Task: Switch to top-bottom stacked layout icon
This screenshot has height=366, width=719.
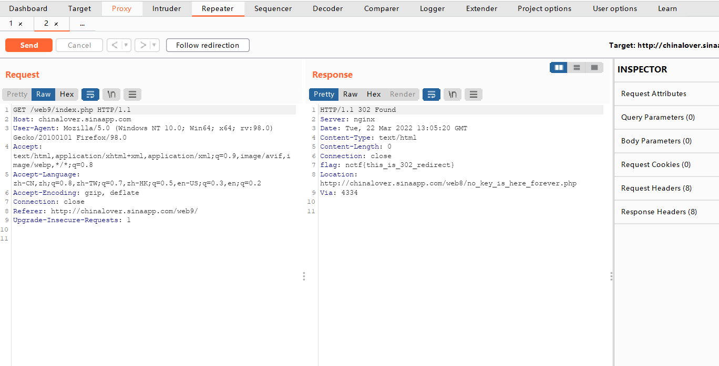Action: pos(577,67)
